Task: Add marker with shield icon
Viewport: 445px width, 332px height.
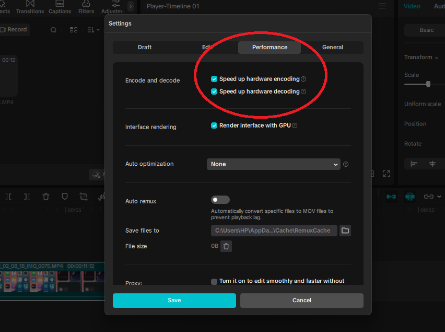Action: pyautogui.click(x=65, y=197)
